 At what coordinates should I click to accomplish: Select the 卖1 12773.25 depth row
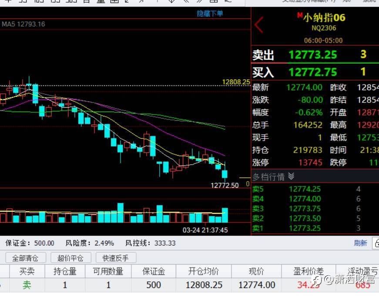[x=315, y=228]
